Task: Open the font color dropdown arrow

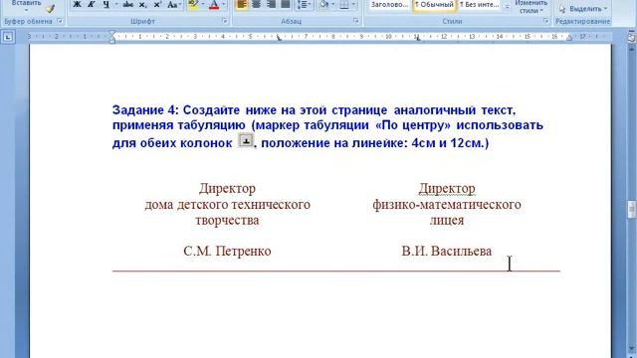Action: tap(223, 4)
